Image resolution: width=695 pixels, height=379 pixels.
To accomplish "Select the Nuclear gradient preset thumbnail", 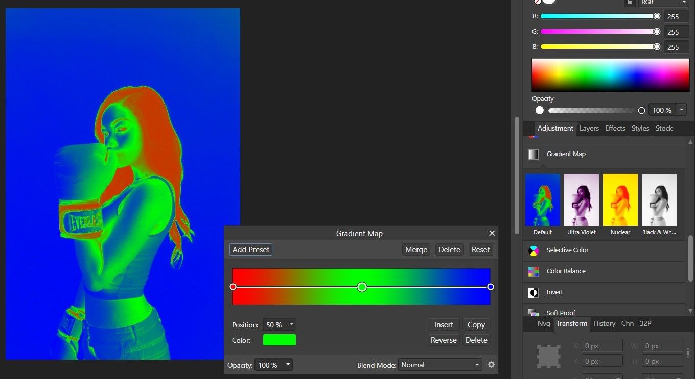I will click(620, 199).
